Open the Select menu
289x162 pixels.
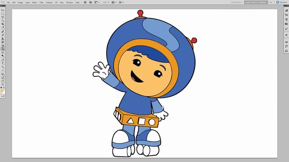coord(35,2)
